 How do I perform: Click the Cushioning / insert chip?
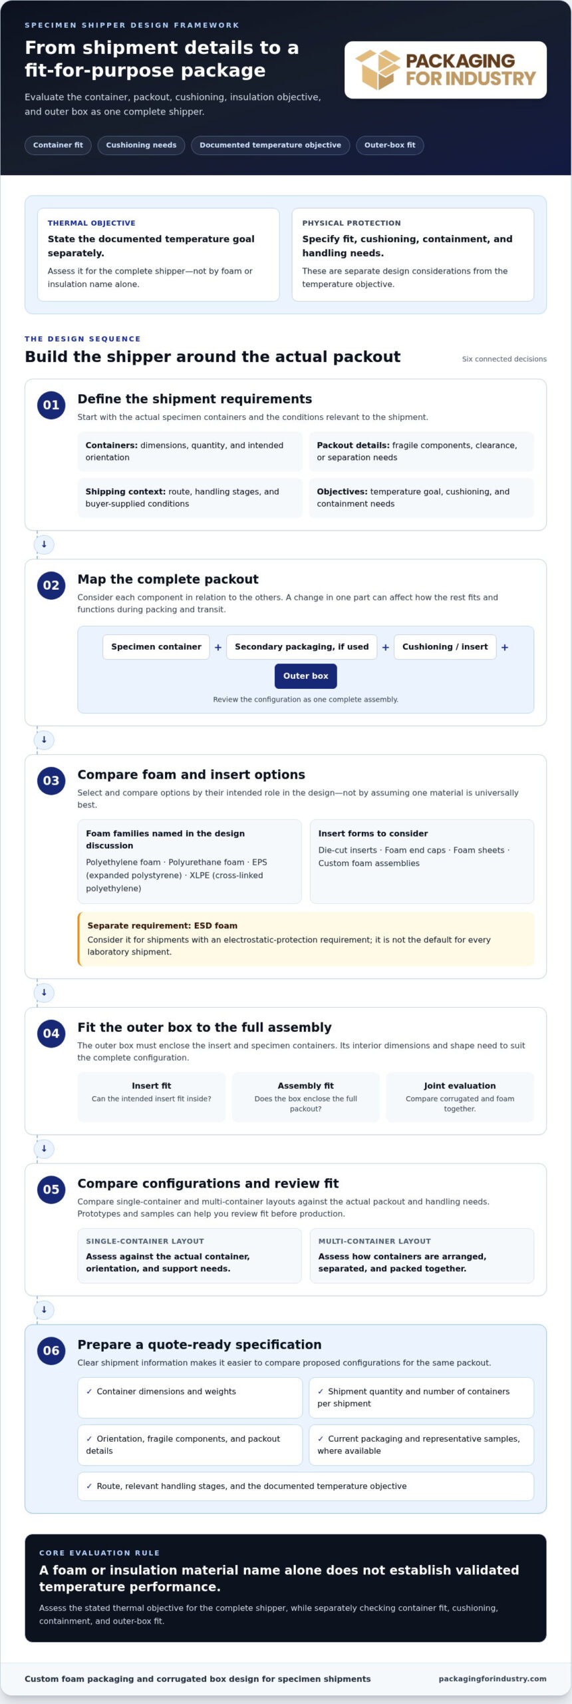pyautogui.click(x=445, y=646)
